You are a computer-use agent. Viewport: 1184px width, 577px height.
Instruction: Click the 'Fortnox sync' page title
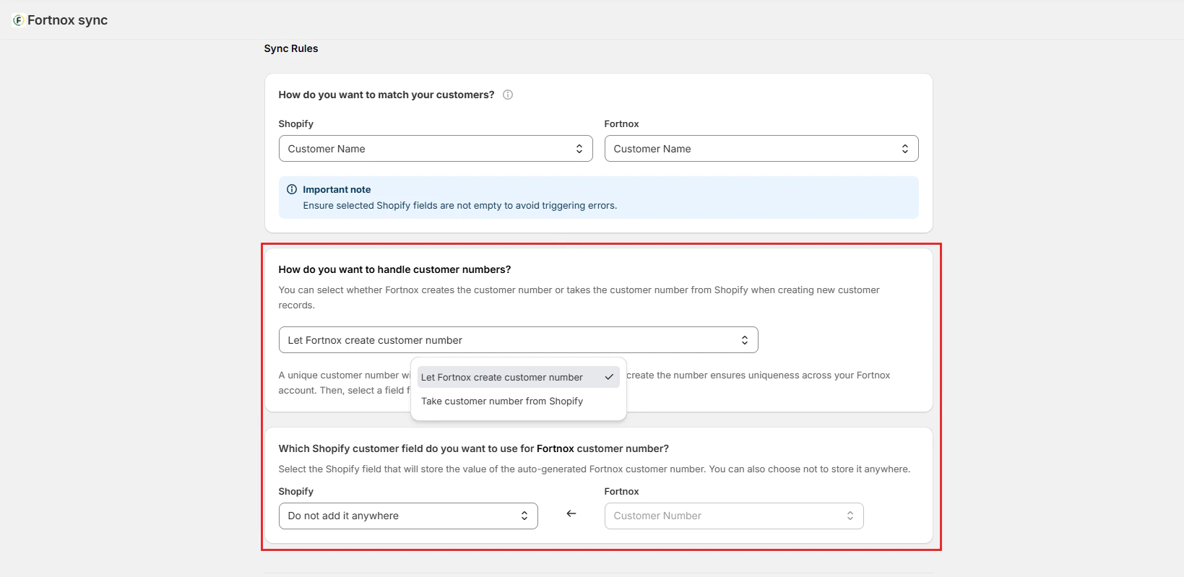click(67, 20)
